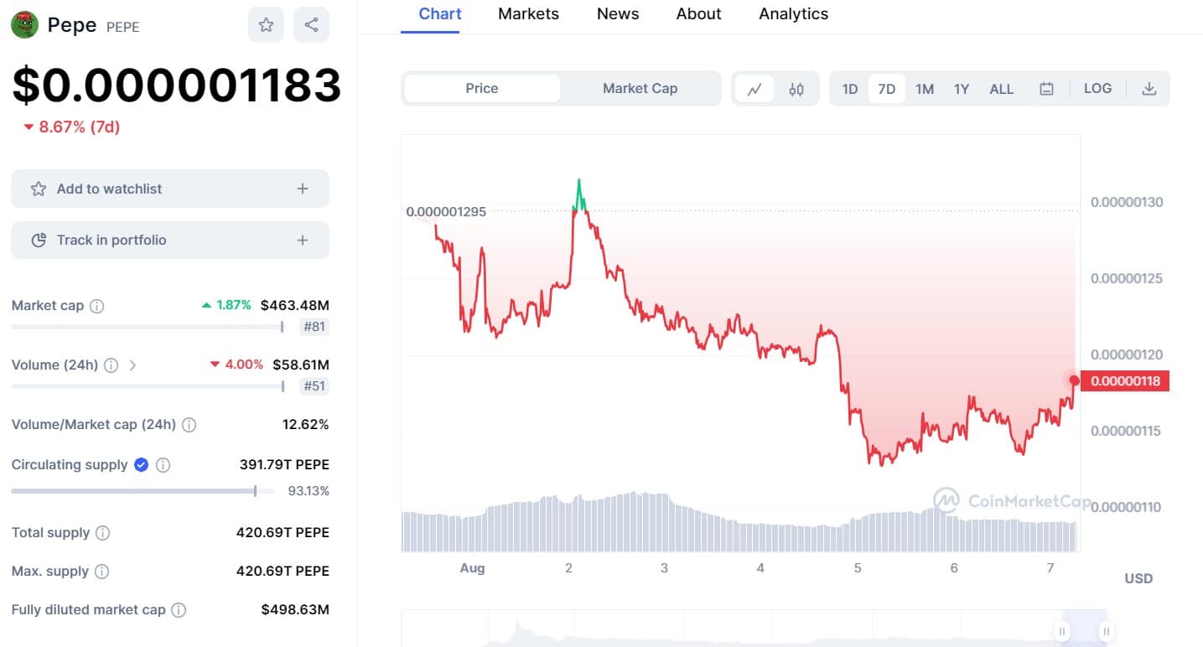Download chart data icon
The image size is (1203, 647).
[x=1149, y=89]
